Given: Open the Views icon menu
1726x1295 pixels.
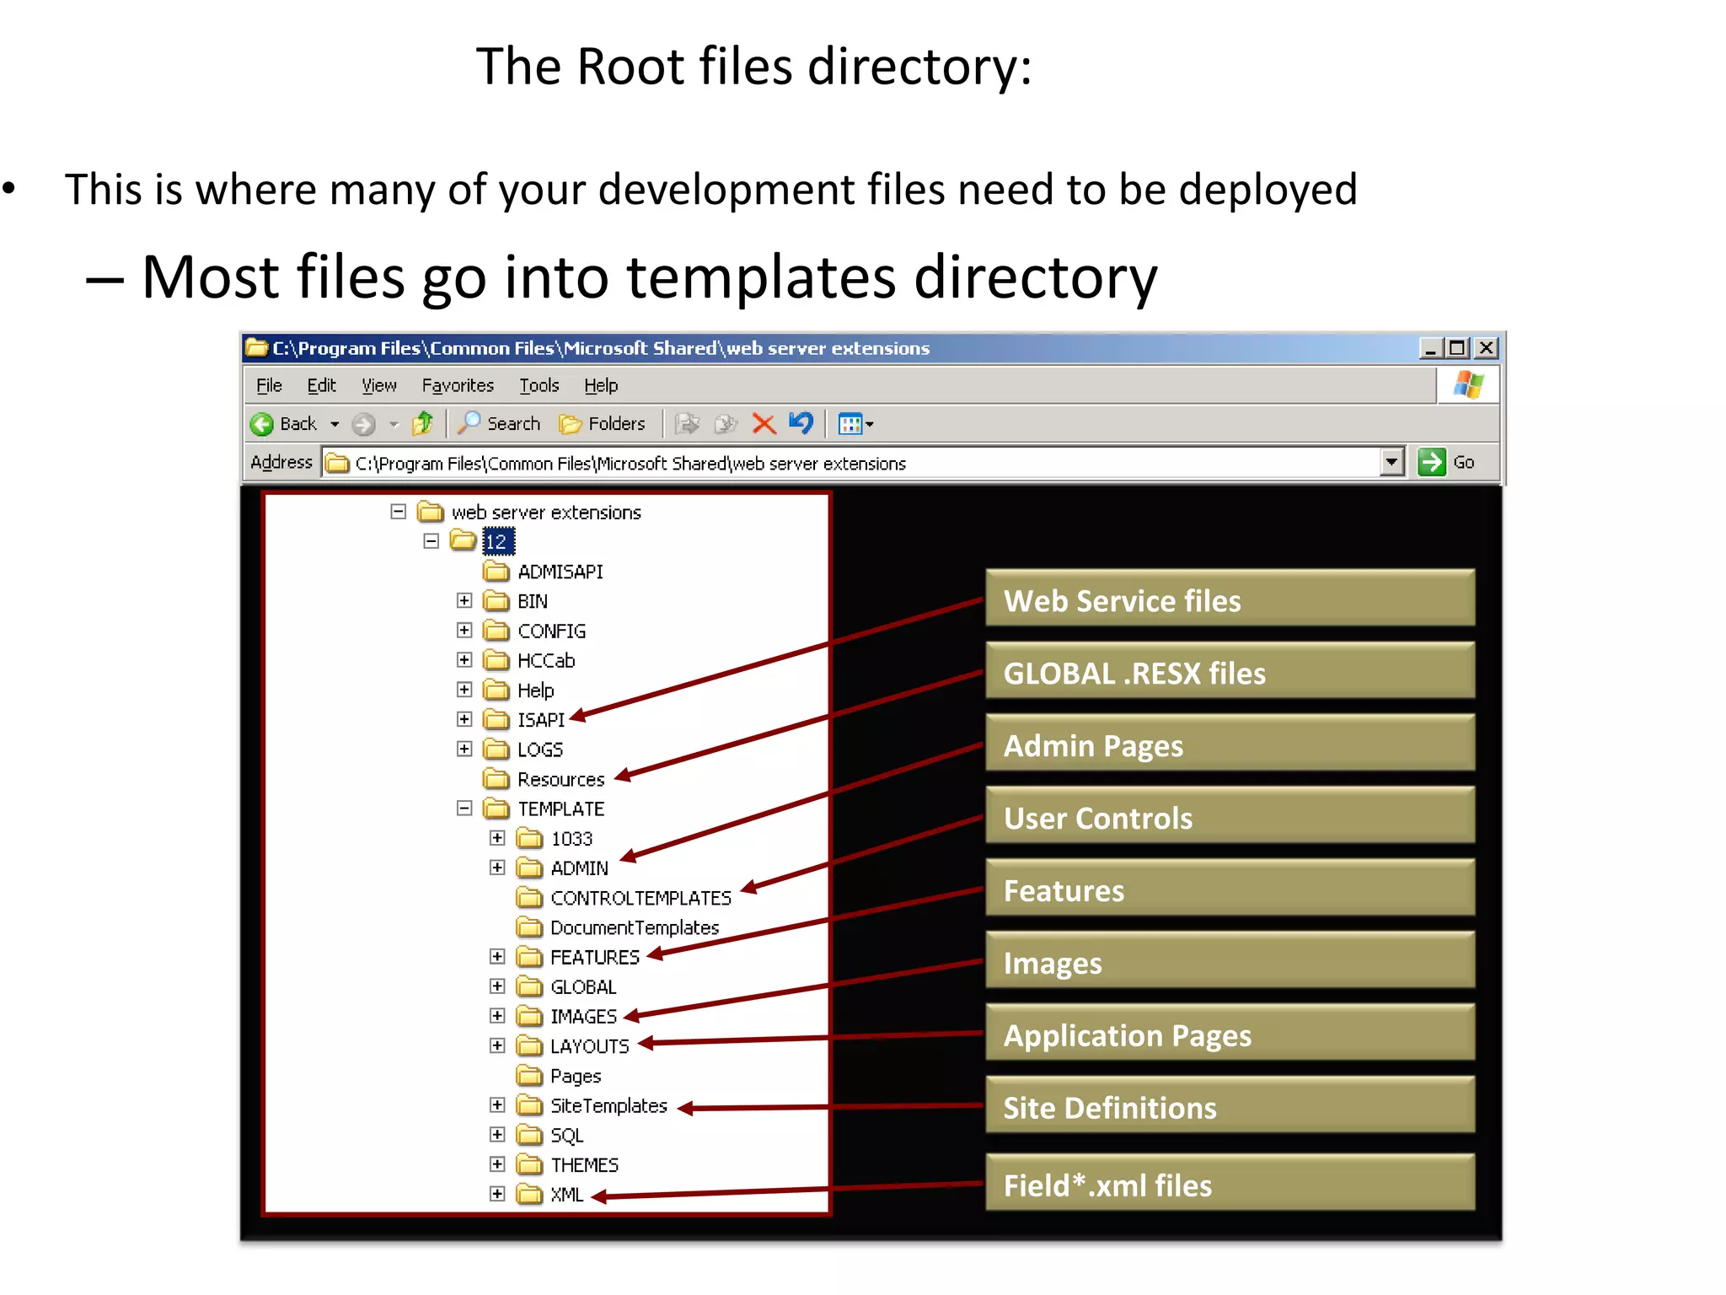Looking at the screenshot, I should click(x=855, y=423).
